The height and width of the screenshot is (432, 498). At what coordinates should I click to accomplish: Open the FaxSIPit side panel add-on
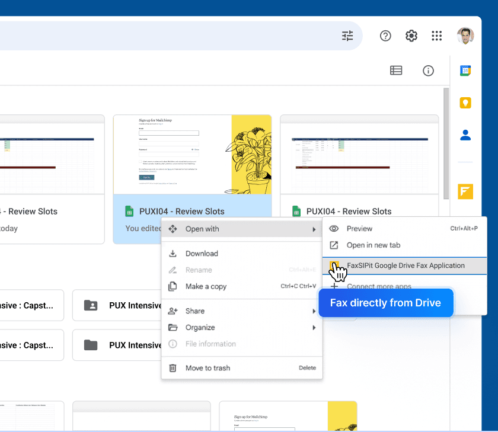point(465,191)
